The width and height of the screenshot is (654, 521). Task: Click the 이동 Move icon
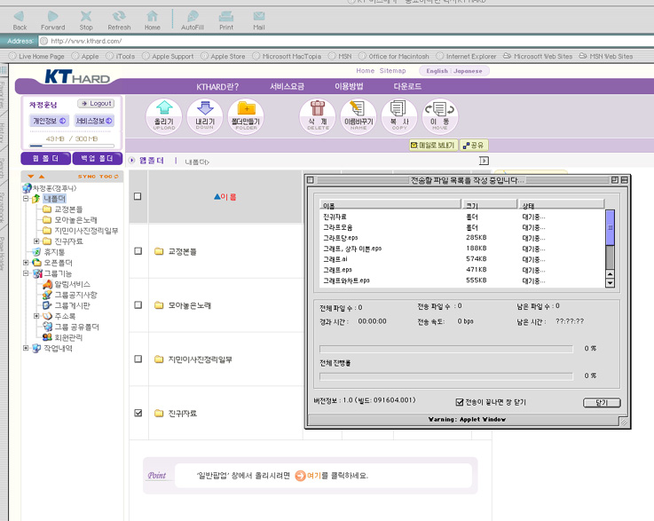439,116
